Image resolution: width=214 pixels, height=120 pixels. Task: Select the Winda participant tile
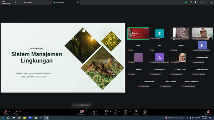181,46
